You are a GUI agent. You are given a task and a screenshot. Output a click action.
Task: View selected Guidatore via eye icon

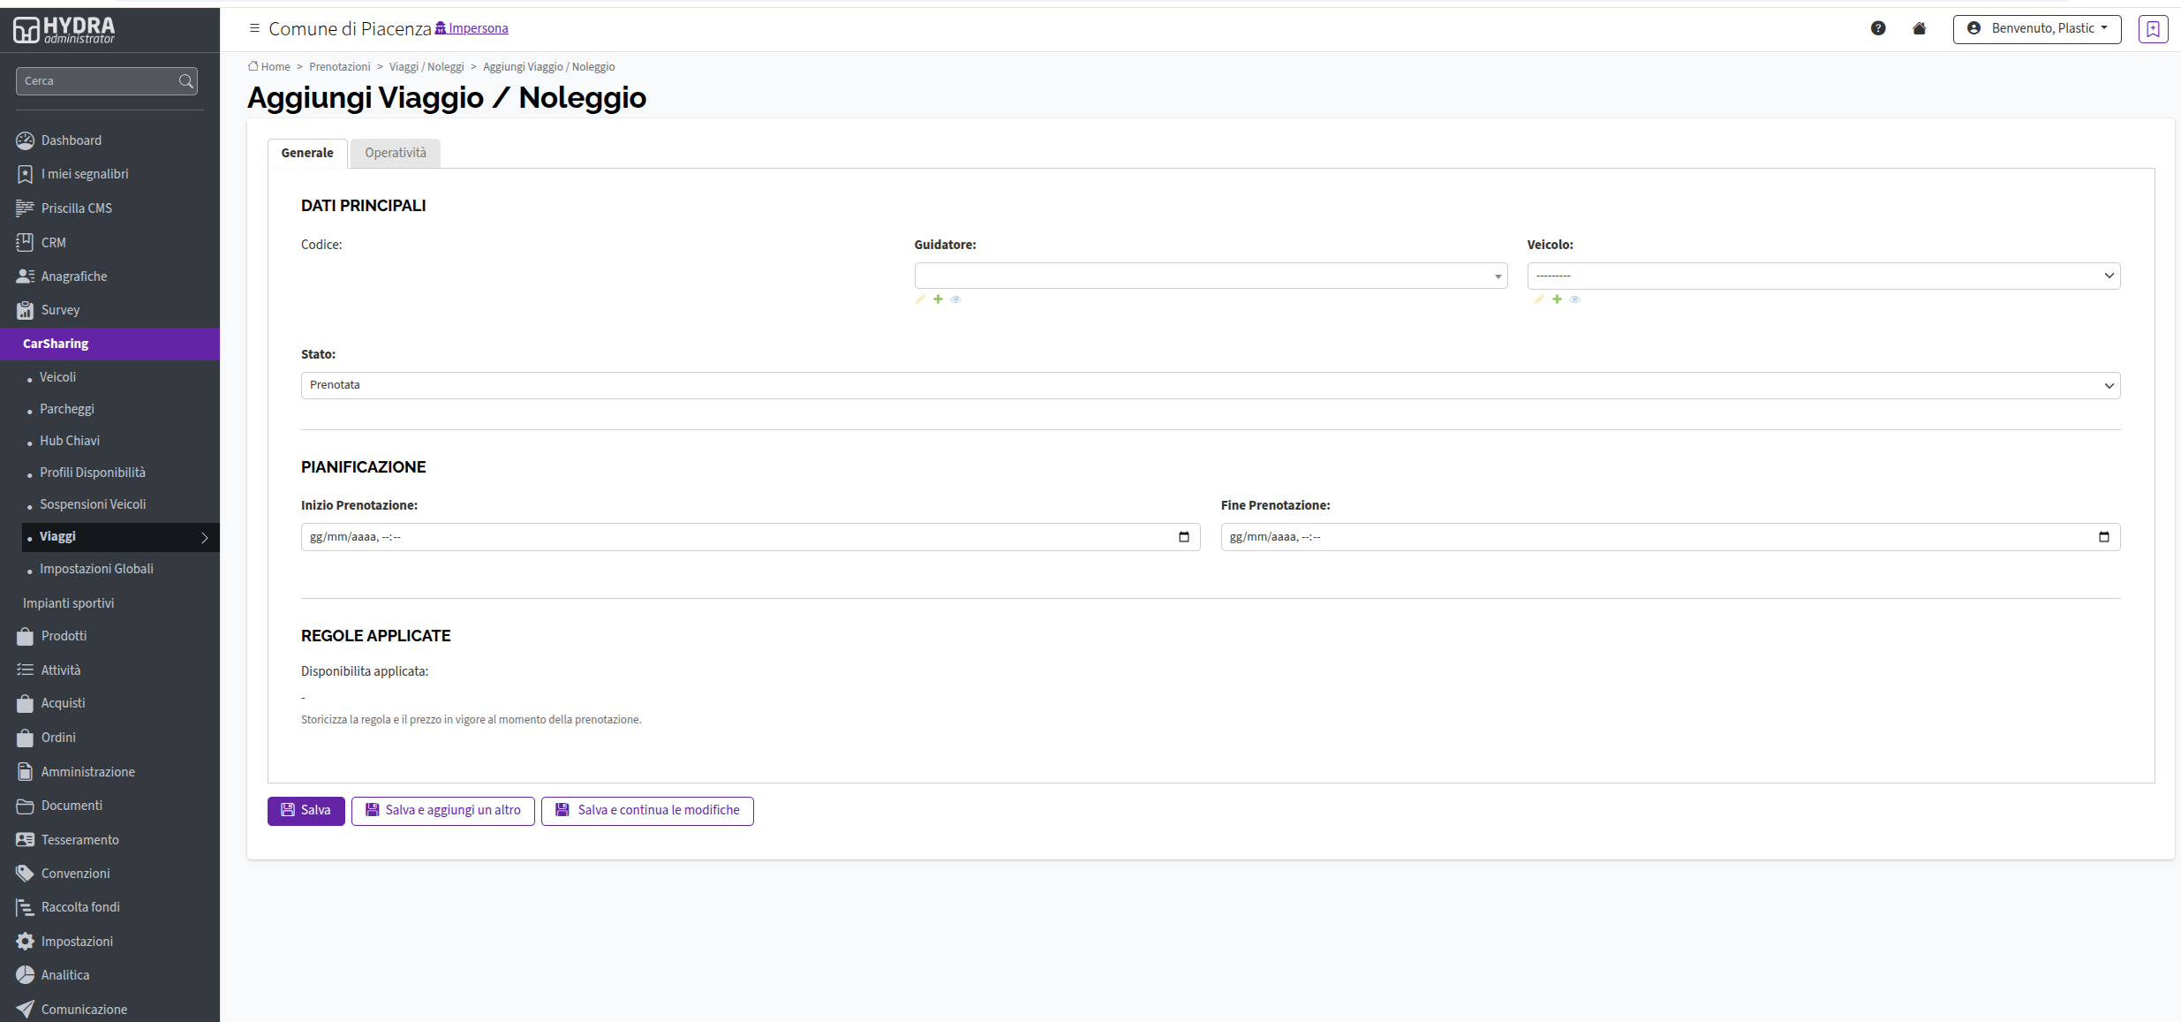click(956, 299)
